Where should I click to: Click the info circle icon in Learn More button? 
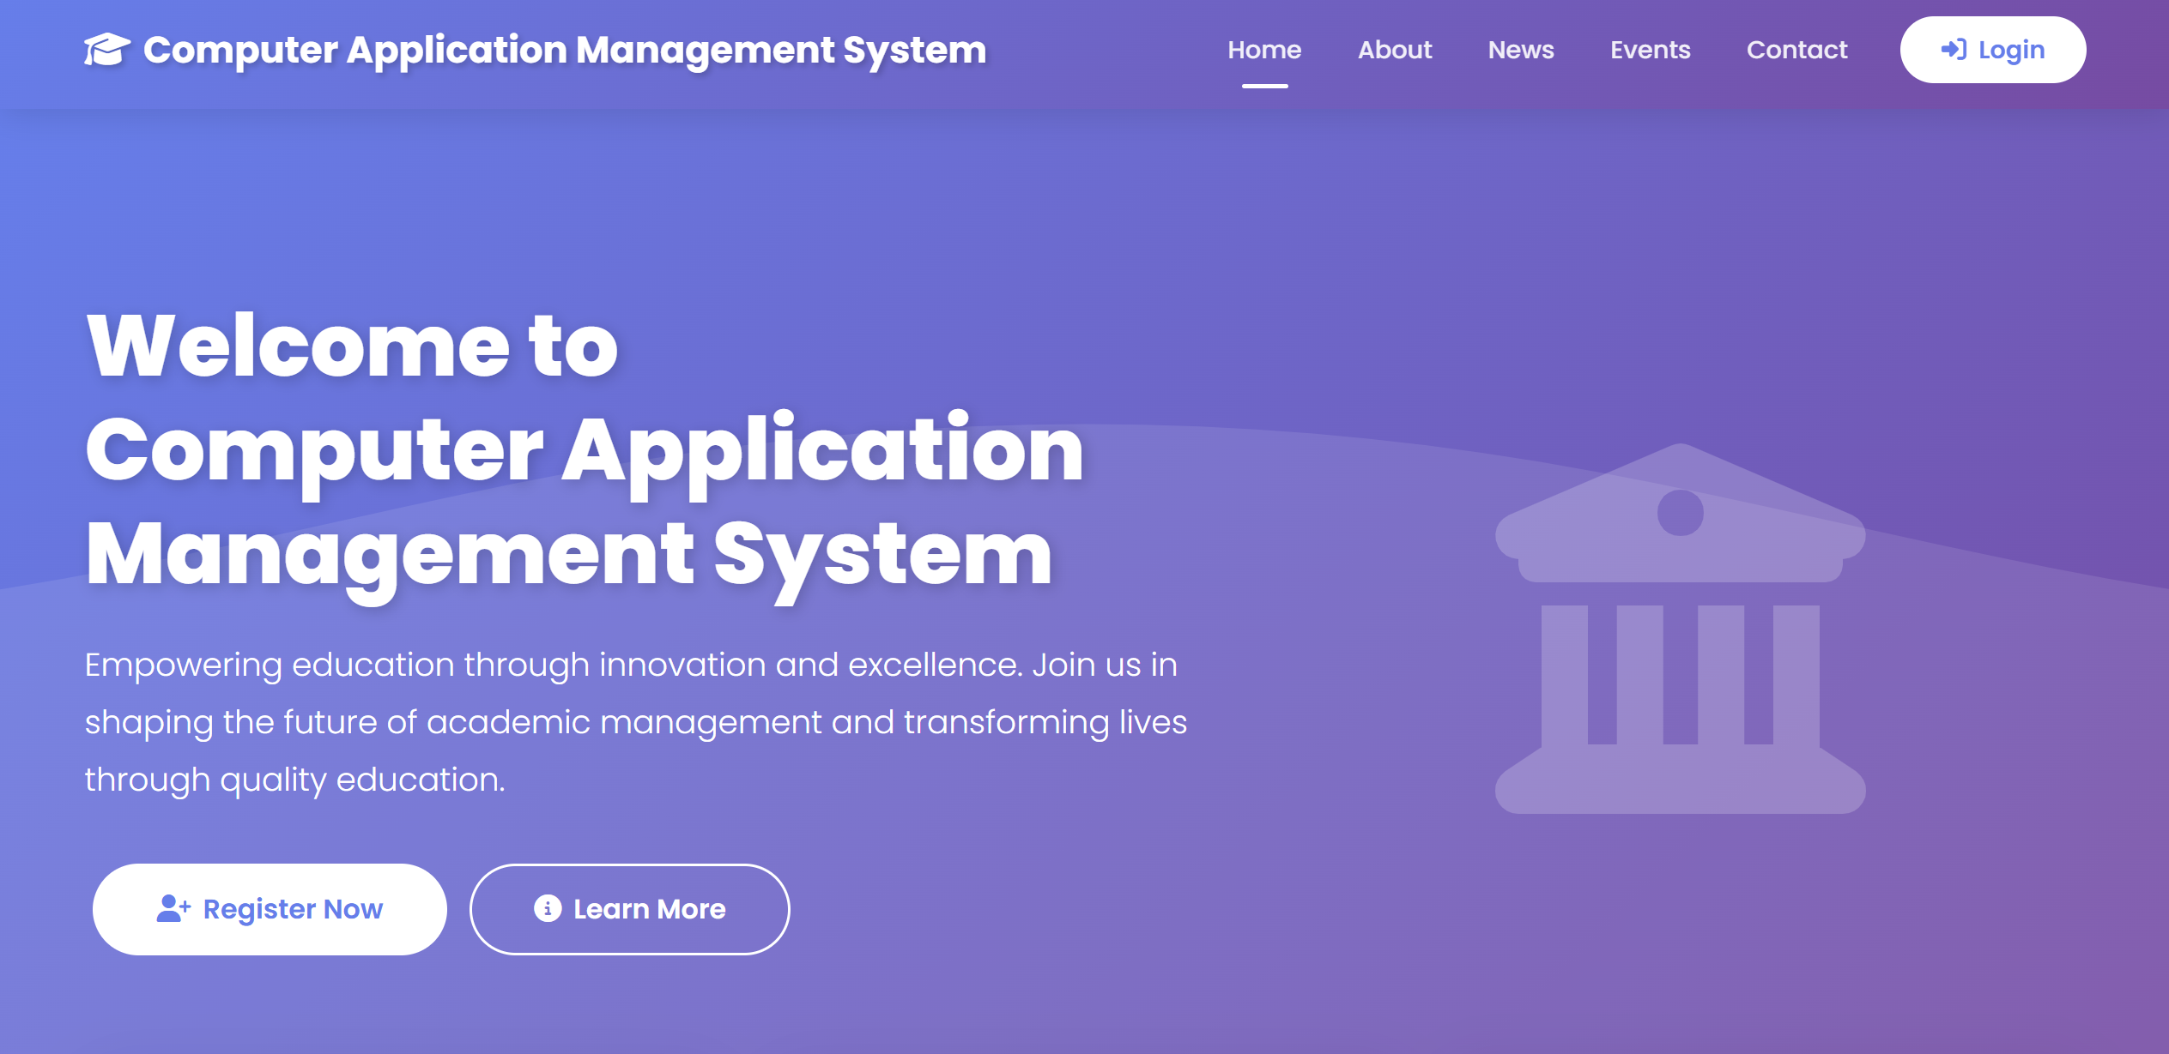(x=547, y=908)
